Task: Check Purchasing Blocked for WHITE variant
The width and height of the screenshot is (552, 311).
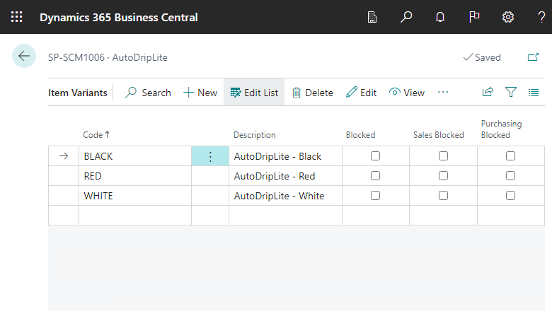Action: (510, 195)
